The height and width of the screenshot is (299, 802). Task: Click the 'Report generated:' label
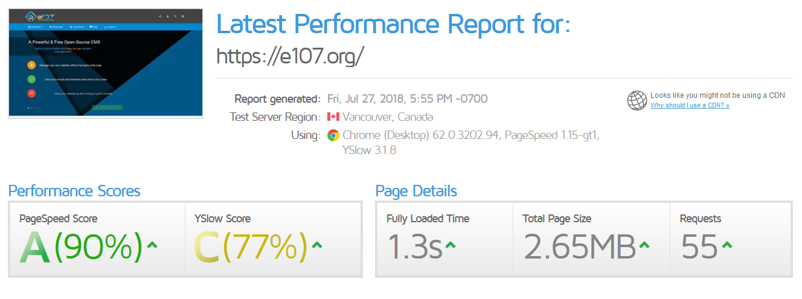click(277, 99)
